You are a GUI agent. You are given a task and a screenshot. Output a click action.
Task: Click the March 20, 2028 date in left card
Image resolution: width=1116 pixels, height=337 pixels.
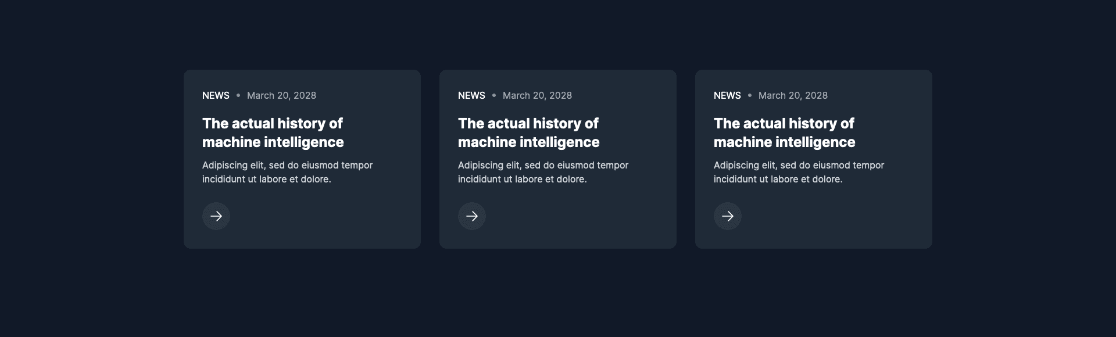click(281, 95)
